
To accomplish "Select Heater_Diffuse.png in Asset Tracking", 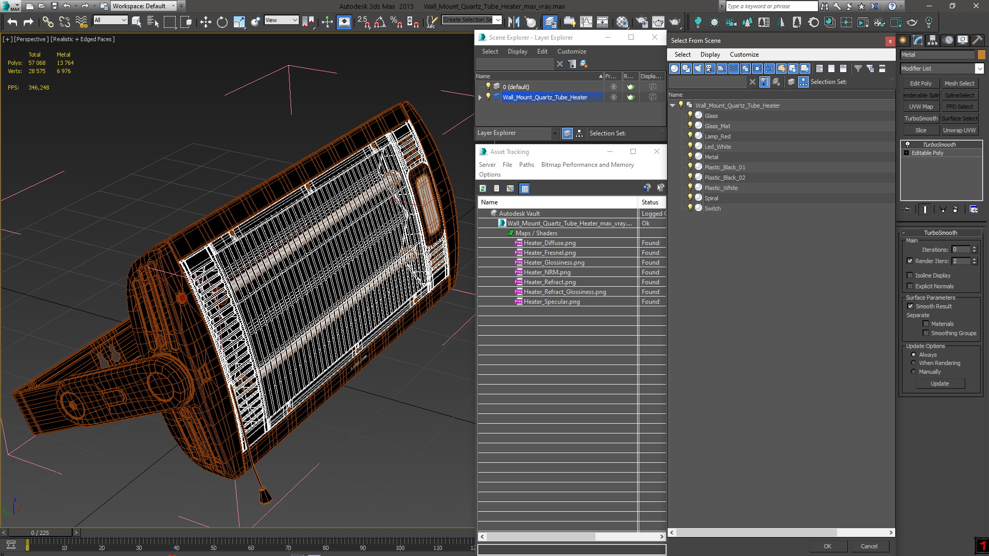I will (x=550, y=243).
